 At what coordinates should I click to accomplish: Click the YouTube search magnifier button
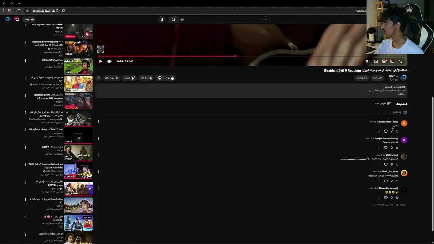[x=173, y=20]
